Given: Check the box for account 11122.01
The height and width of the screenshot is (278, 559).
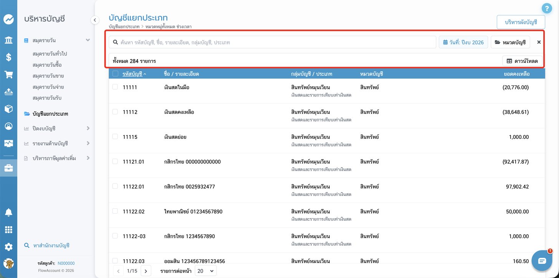Looking at the screenshot, I should 115,186.
